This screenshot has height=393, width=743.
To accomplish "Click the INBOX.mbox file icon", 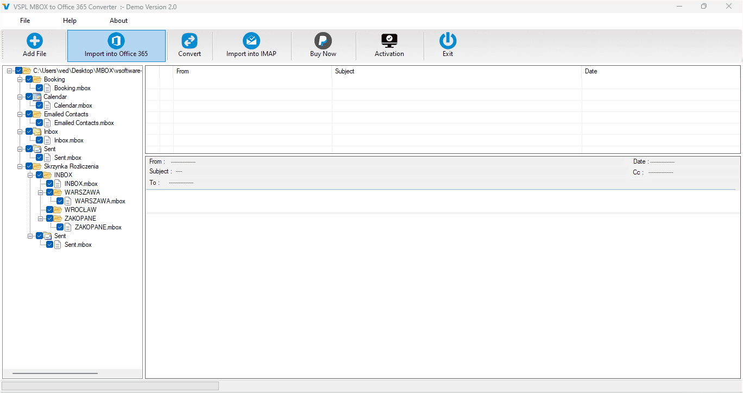I will coord(58,184).
